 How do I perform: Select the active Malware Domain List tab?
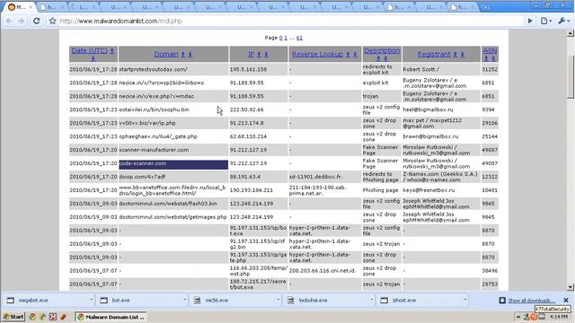point(19,7)
